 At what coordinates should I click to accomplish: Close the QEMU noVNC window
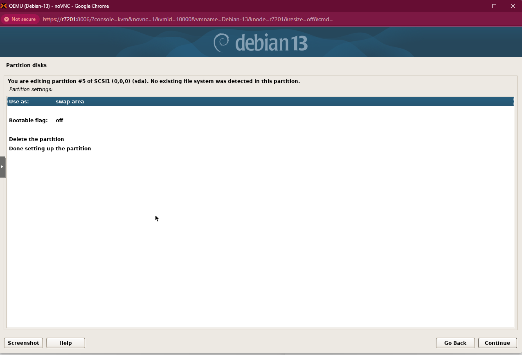click(x=513, y=6)
